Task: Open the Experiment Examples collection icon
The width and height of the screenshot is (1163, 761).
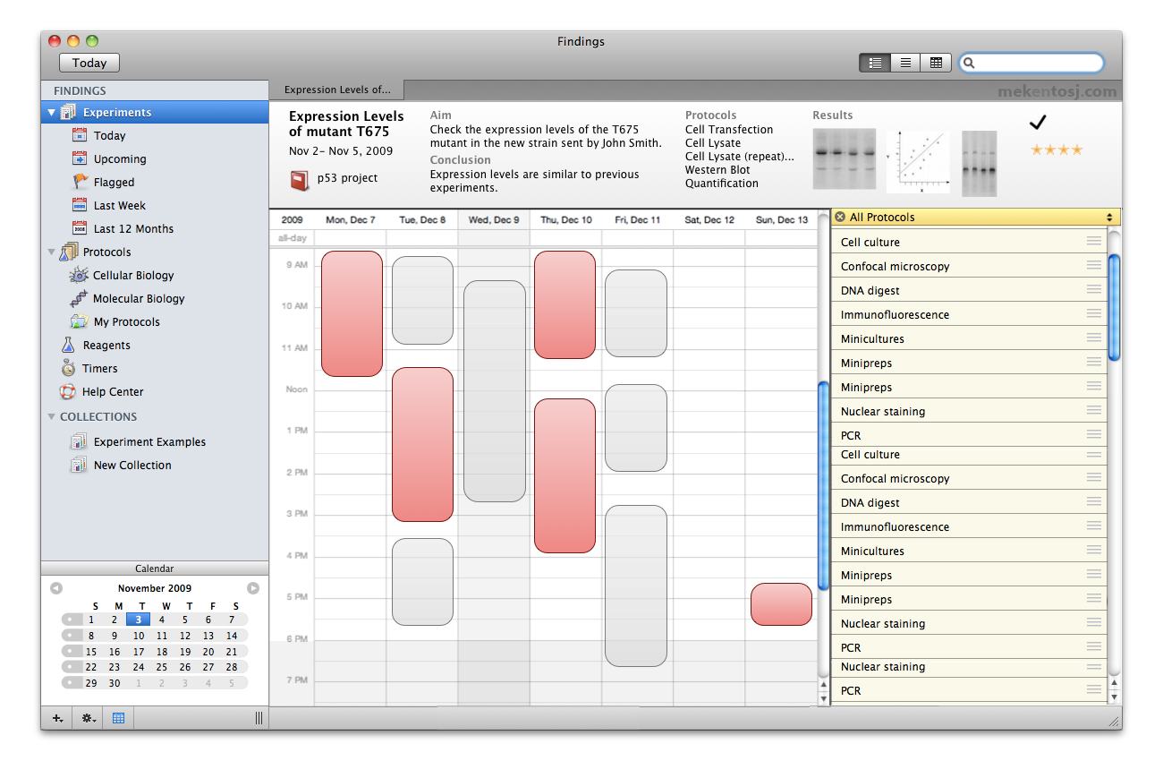Action: pos(79,442)
